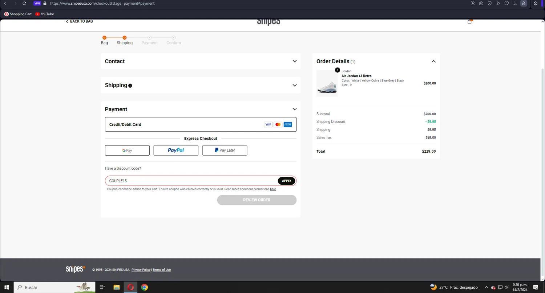
Task: Collapse the Order Details panel
Action: pyautogui.click(x=433, y=61)
